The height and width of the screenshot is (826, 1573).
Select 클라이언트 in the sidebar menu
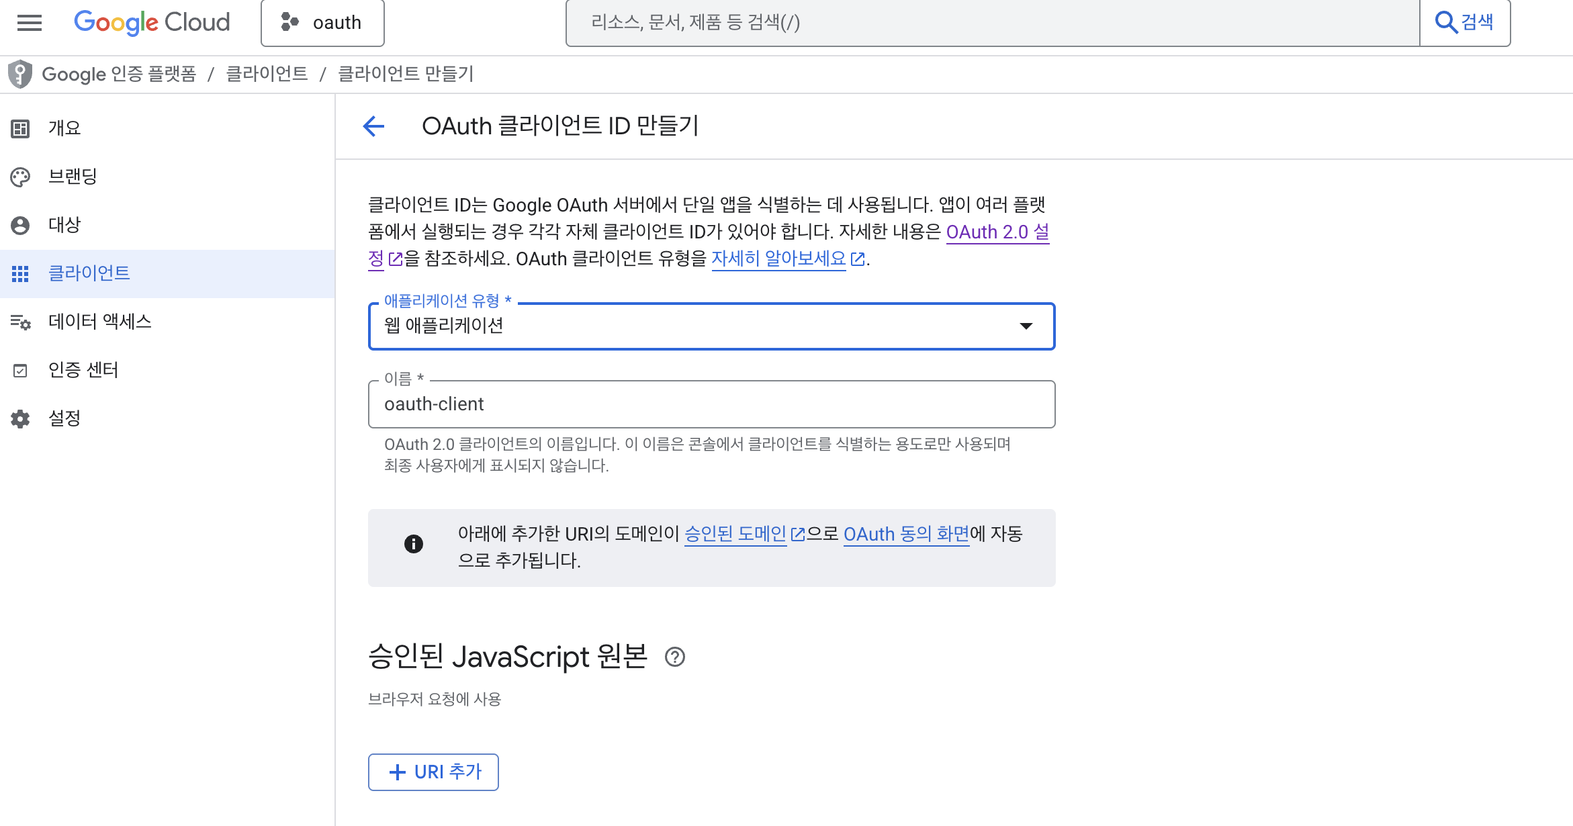tap(89, 273)
